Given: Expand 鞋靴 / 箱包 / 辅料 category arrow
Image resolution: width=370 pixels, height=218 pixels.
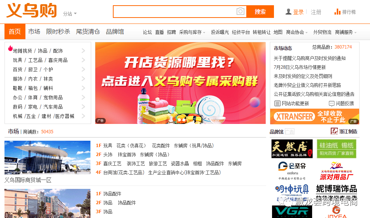Looking at the screenshot, I should pyautogui.click(x=83, y=88).
